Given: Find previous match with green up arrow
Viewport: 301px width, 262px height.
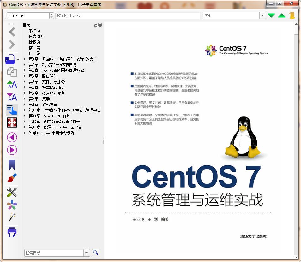Looking at the screenshot, I should click(282, 15).
